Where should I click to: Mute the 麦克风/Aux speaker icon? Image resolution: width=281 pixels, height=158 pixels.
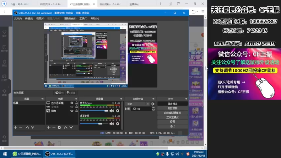point(112,111)
